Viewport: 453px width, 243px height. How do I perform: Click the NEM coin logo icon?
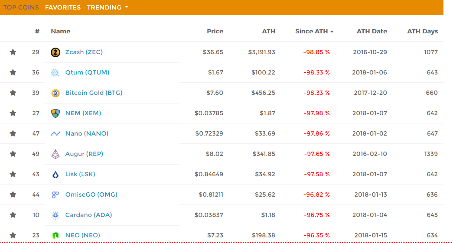click(55, 113)
